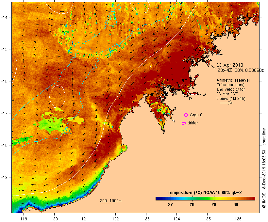Image resolution: width=268 pixels, height=222 pixels.
Task: Click the latitude label '-17'
Action: (4, 114)
